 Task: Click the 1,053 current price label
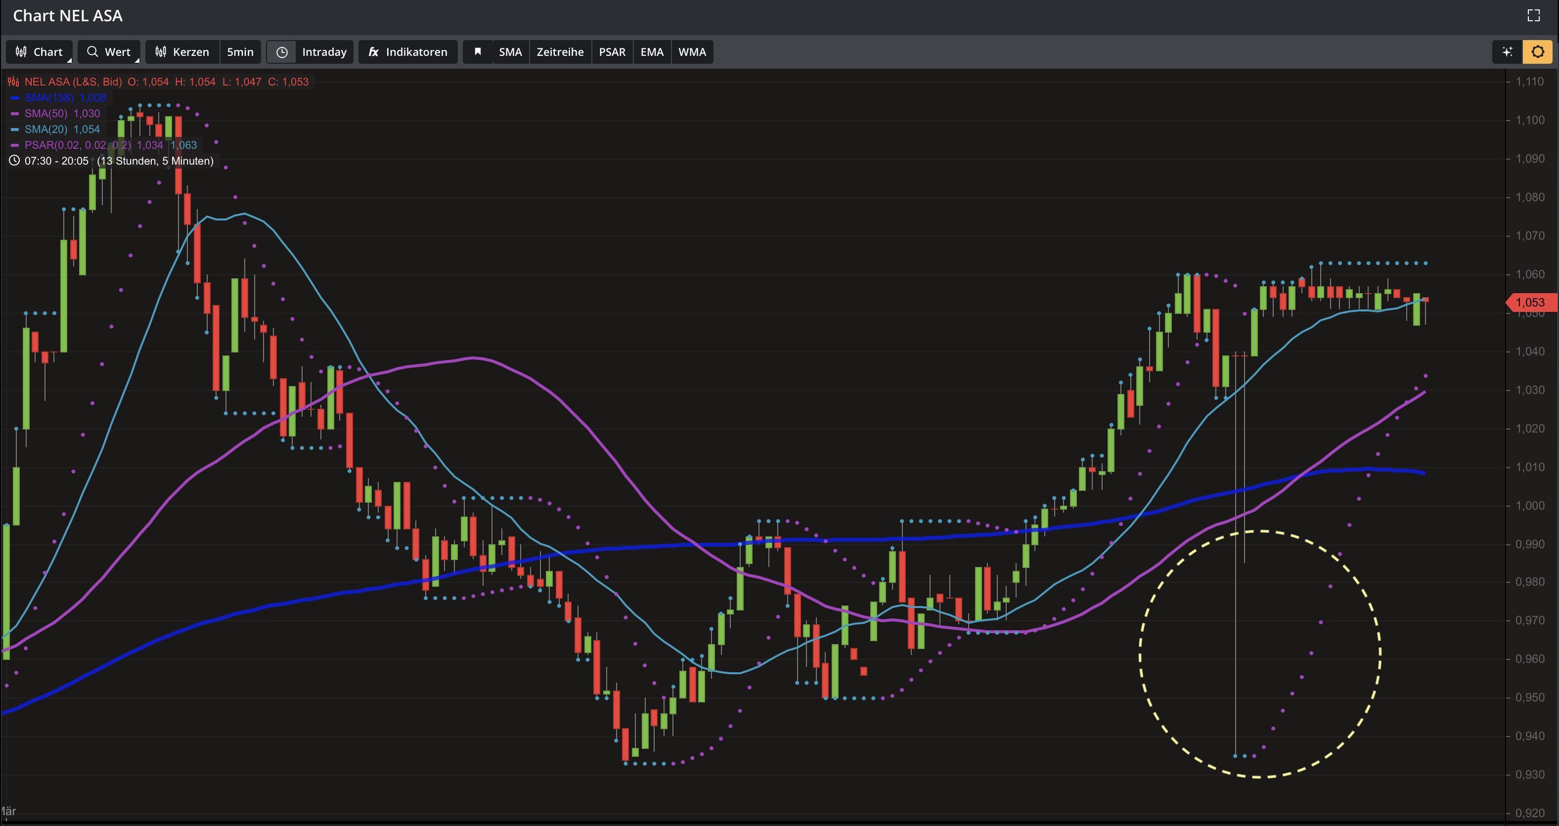(x=1529, y=303)
